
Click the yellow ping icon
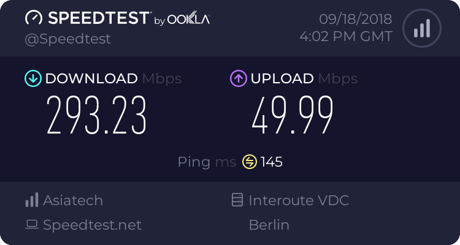[x=249, y=162]
